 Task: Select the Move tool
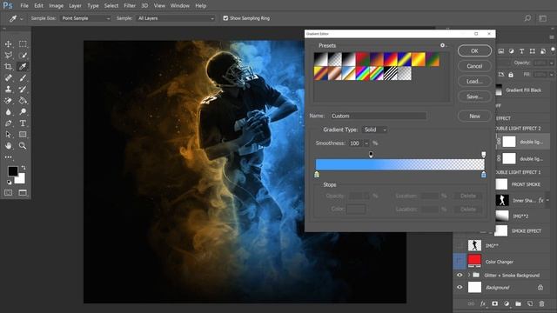pyautogui.click(x=8, y=44)
